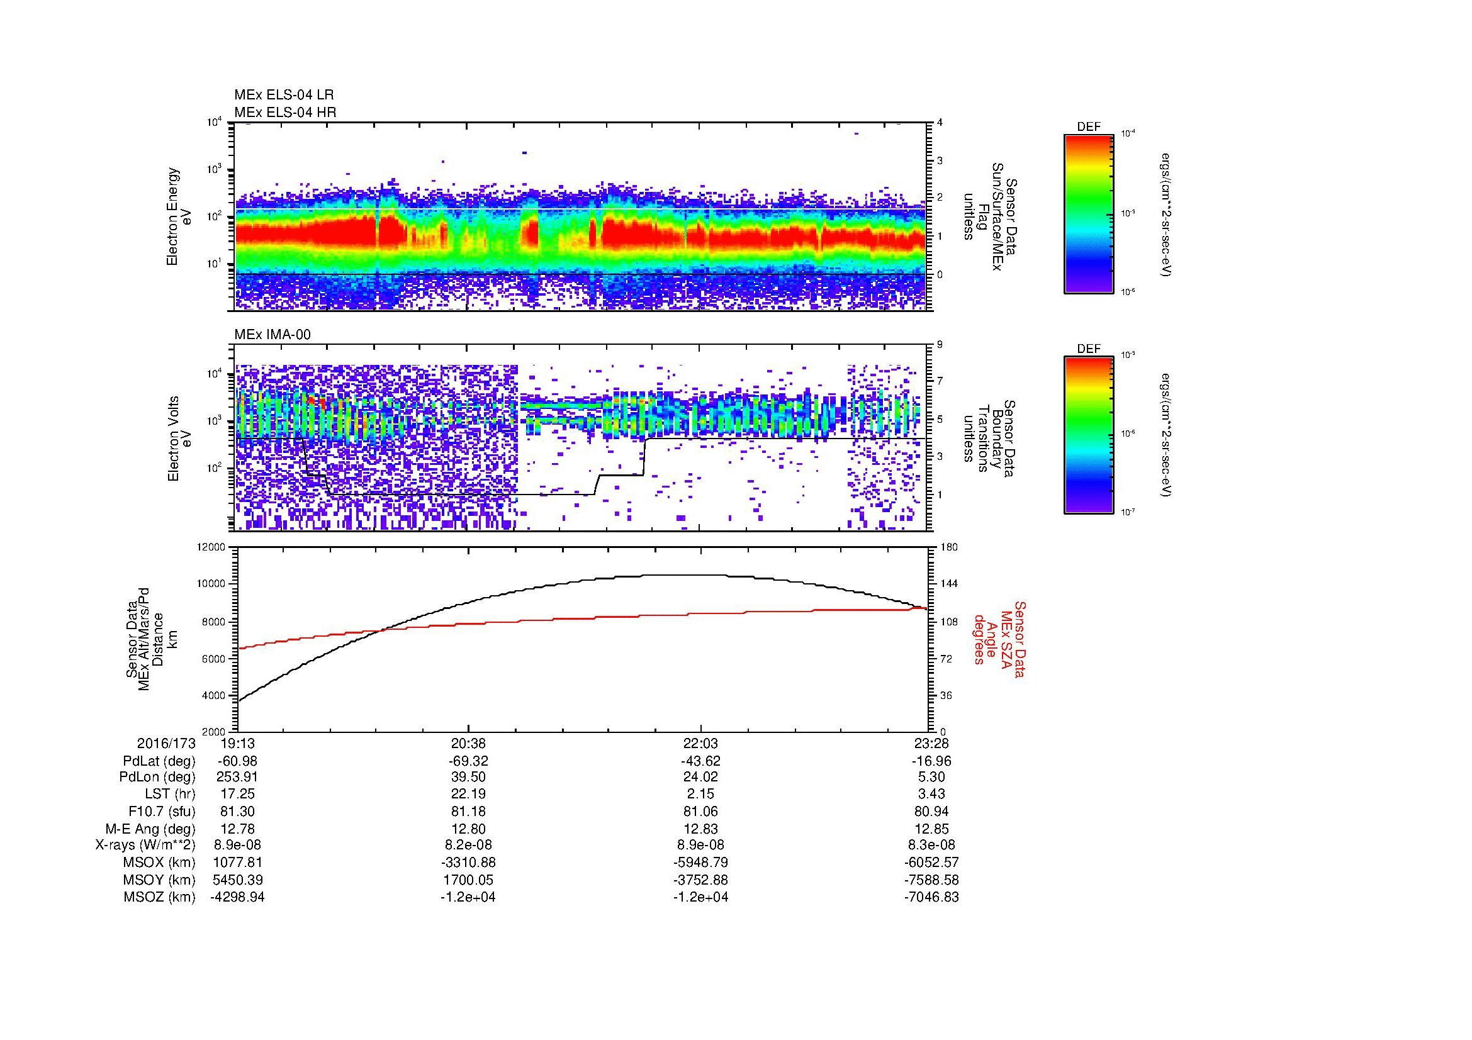Click the 'MSOY (km)' row label
Viewport: 1472px width, 1040px height.
pos(159,880)
